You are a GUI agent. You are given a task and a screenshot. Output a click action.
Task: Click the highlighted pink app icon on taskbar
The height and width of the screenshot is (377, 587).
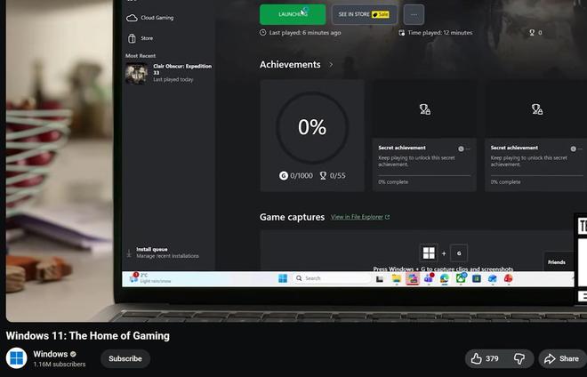click(412, 278)
